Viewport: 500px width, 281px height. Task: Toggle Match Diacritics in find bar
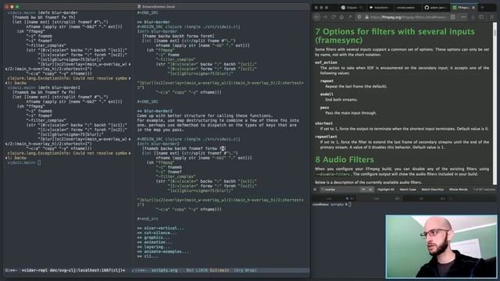(x=432, y=190)
